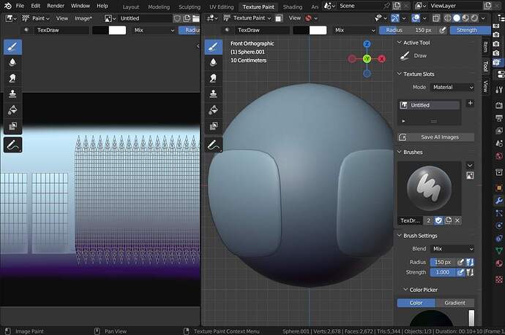Open Paint mode dropdown in image editor
The height and width of the screenshot is (335, 505).
point(36,19)
